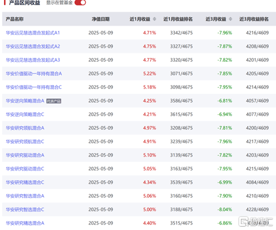Sort by 近3月收益 arrow icon
The width and height of the screenshot is (276, 230).
230,19
